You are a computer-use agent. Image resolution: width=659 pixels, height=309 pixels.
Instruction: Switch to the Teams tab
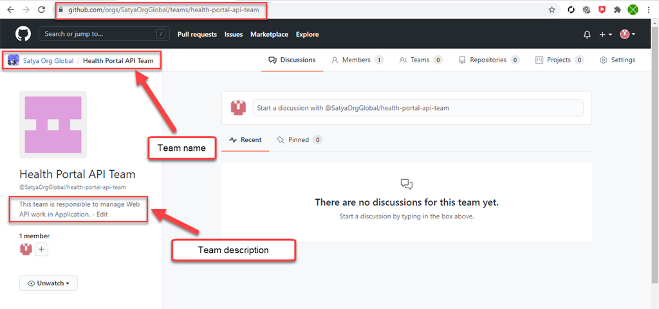pos(421,60)
